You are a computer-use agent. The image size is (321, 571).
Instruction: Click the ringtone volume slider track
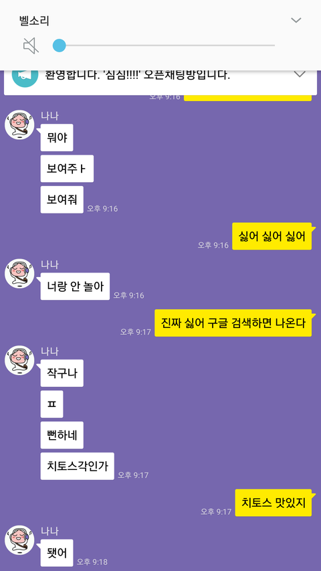point(164,46)
